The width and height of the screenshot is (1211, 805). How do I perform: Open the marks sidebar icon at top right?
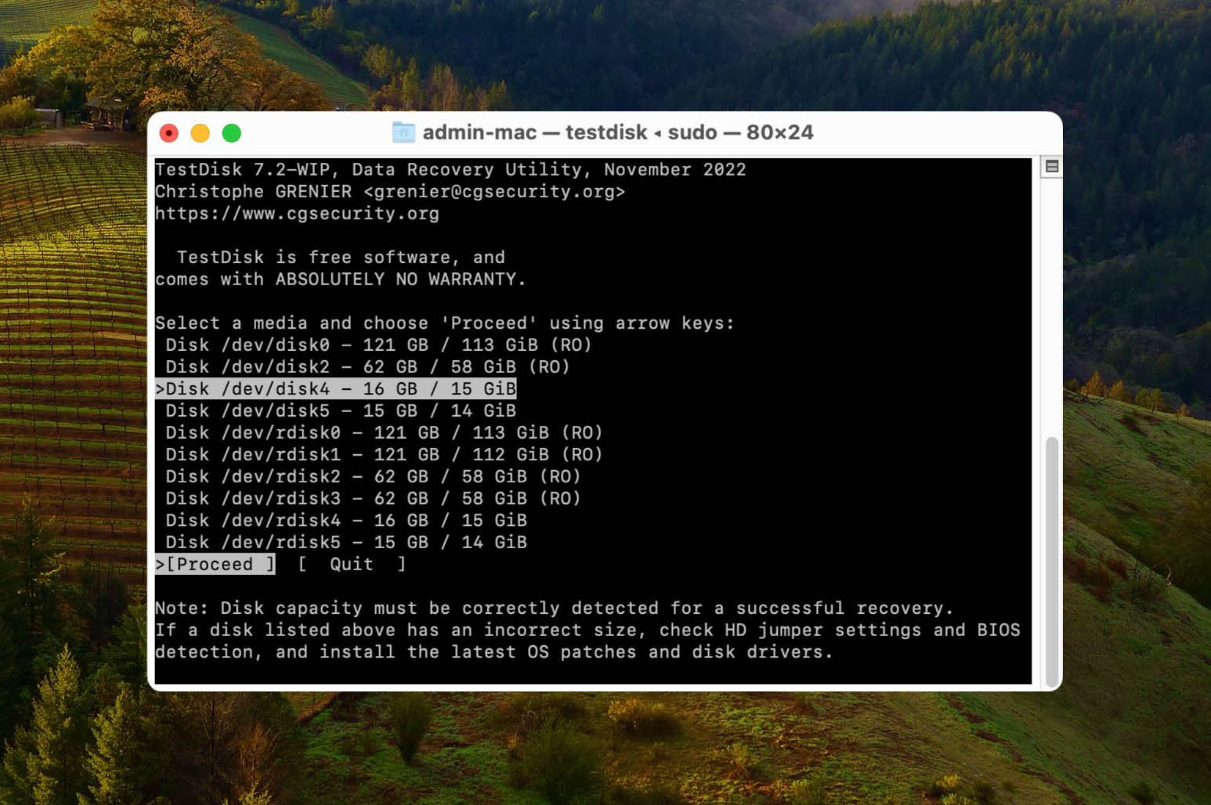1053,167
